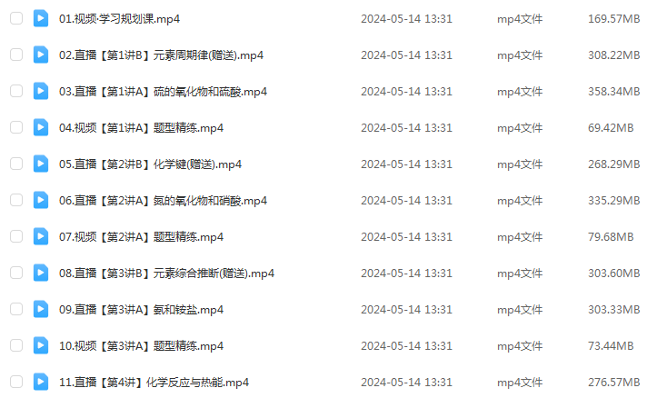Check the box for 01.视频·学习规划课.mp4

(16, 18)
